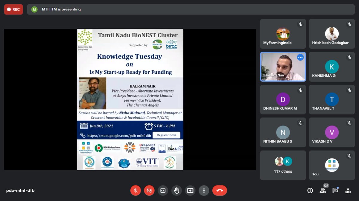Screen dimensions: 359x201
Task: Click the 'MTI IITM is presenting' label
Action: coord(61,9)
